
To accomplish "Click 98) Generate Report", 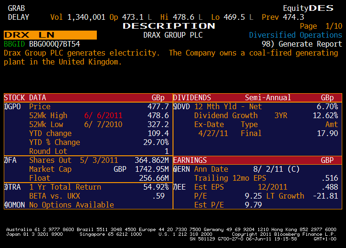I will [302, 44].
